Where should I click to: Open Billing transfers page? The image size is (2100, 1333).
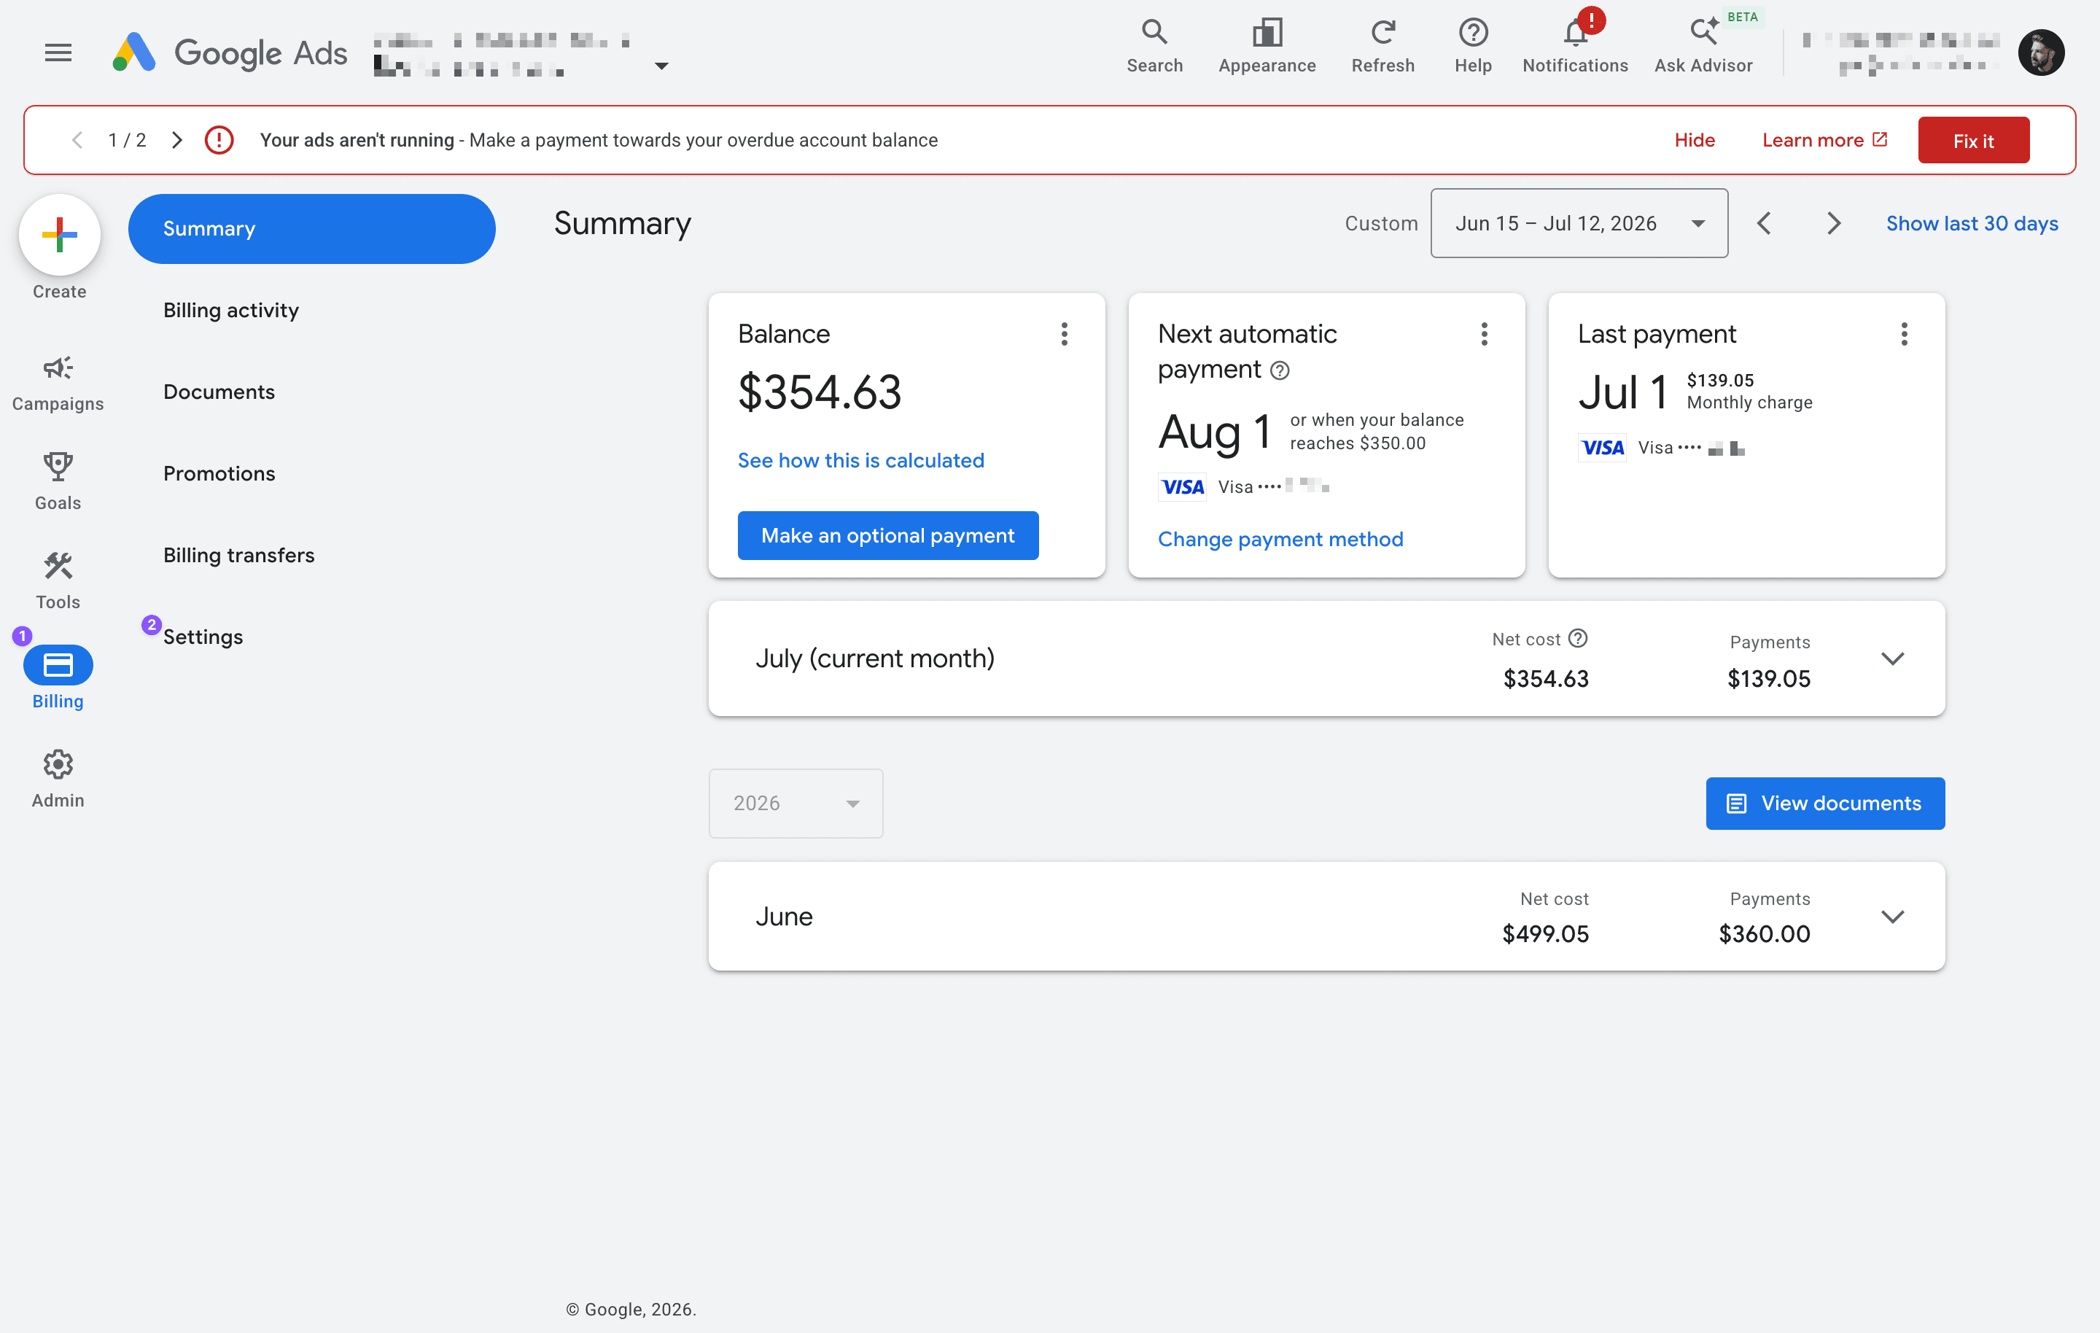(238, 556)
